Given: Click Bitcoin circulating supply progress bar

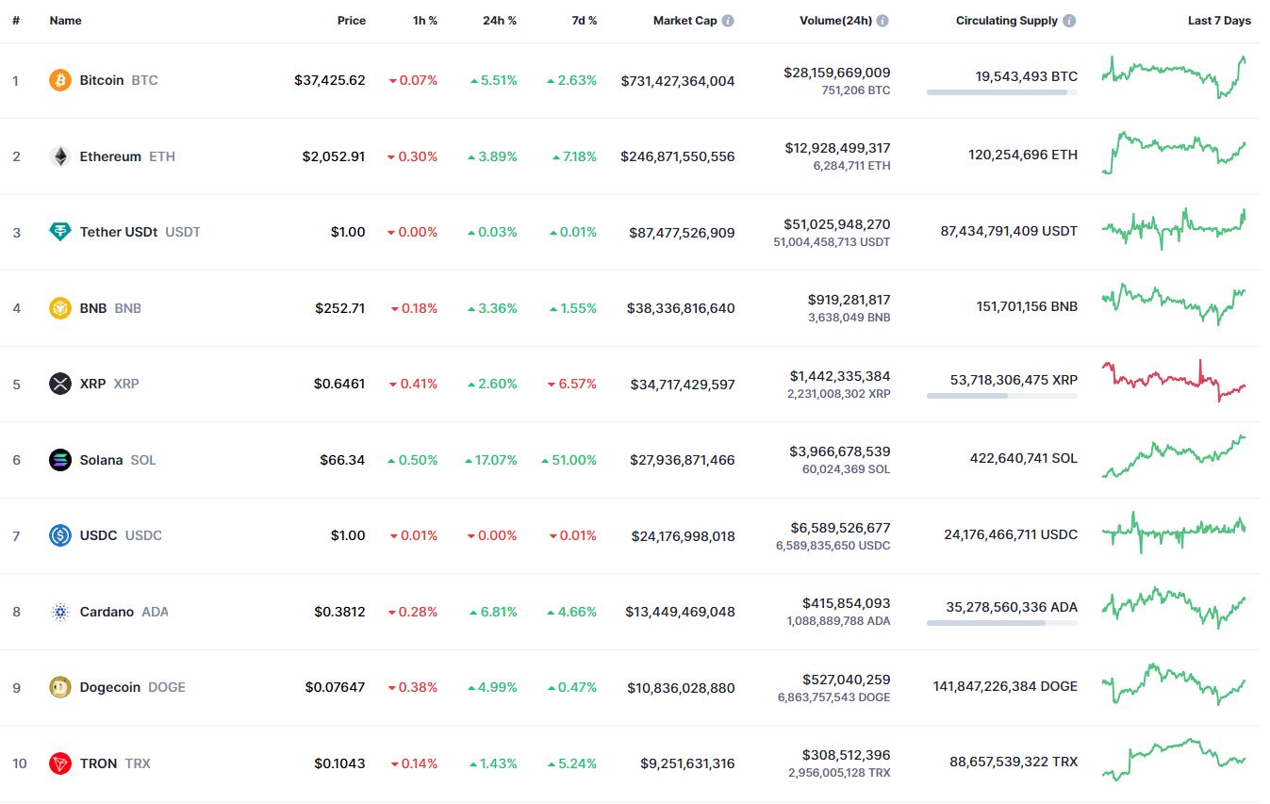Looking at the screenshot, I should (x=1001, y=92).
